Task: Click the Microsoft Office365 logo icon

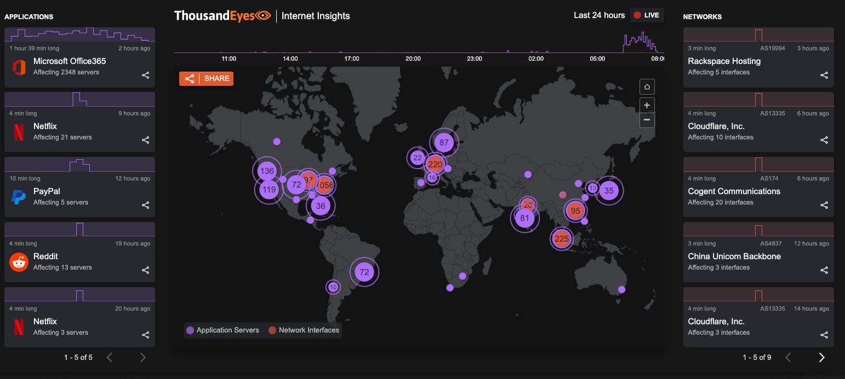Action: (x=19, y=67)
